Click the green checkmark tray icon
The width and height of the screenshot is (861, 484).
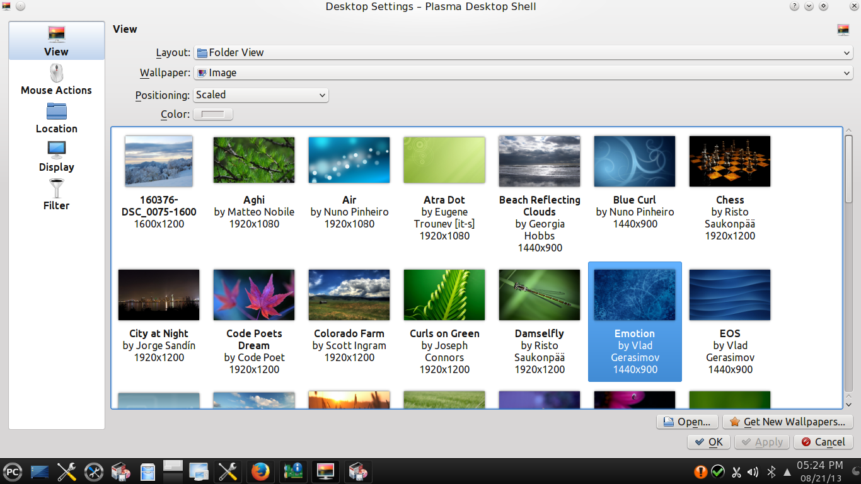[718, 471]
